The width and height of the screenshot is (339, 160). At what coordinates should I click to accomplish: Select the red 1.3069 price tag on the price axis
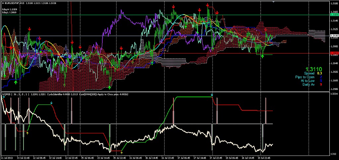[334, 53]
